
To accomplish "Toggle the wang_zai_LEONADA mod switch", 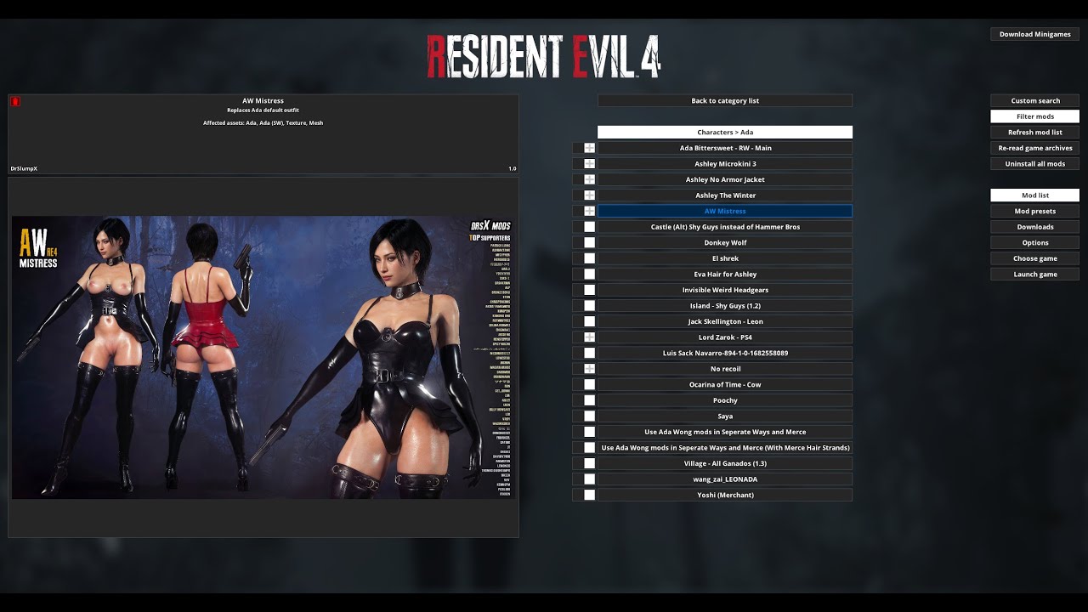I will 589,479.
